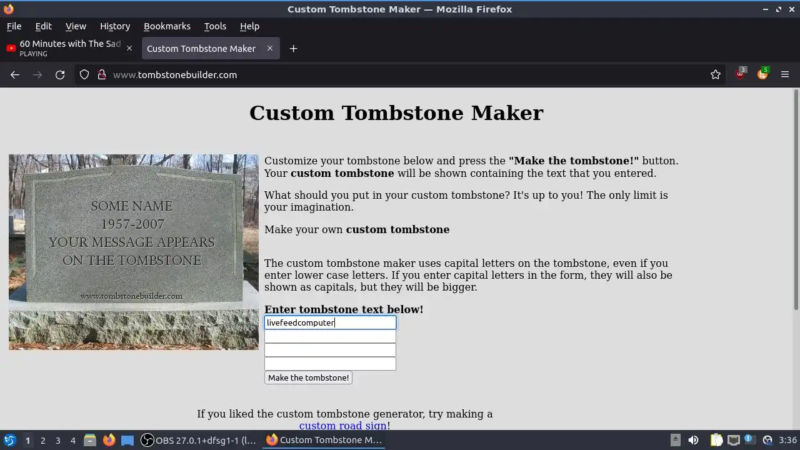Click the second tombstone text line field
Viewport: 800px width, 450px height.
[330, 336]
